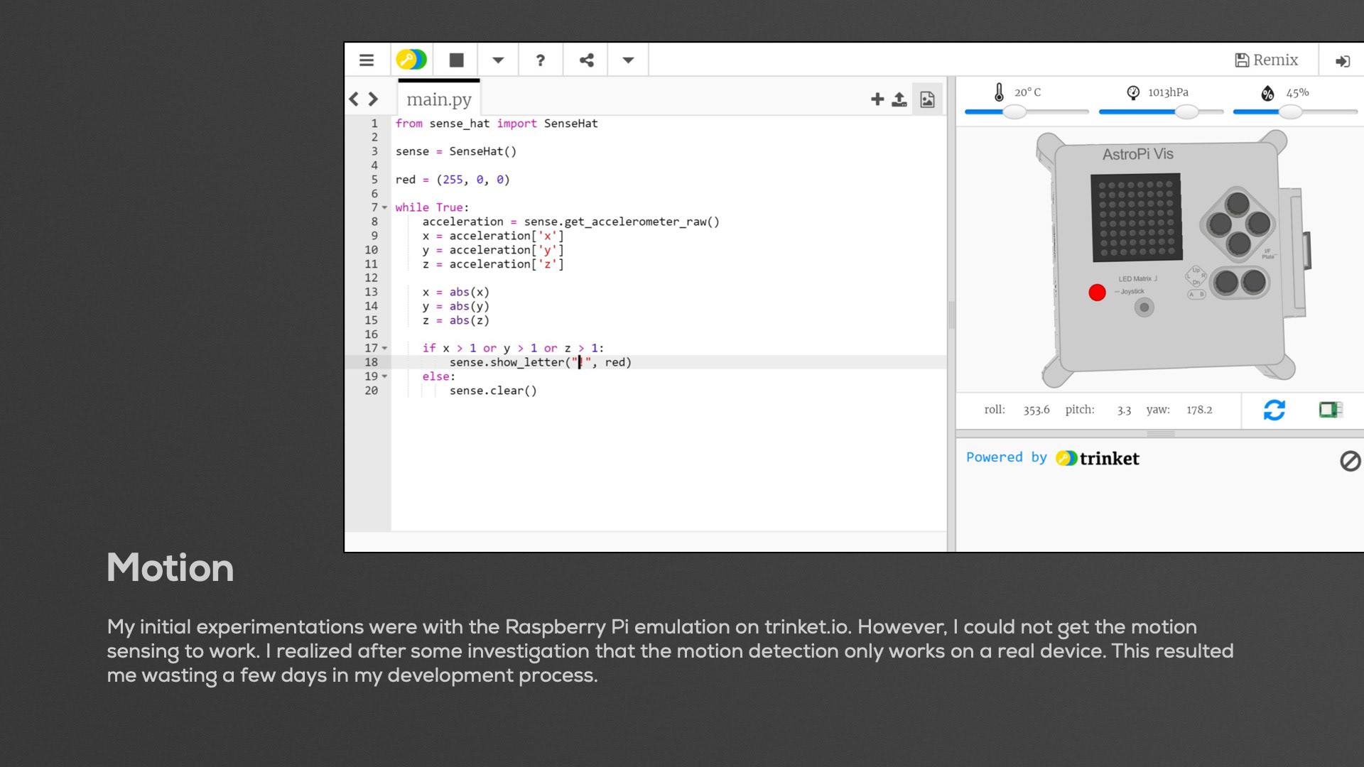The width and height of the screenshot is (1364, 767).
Task: Click the sign in arrow icon
Action: [x=1342, y=61]
